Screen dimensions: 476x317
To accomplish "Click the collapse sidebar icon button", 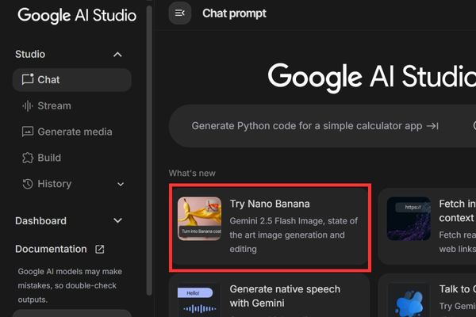I will click(180, 13).
